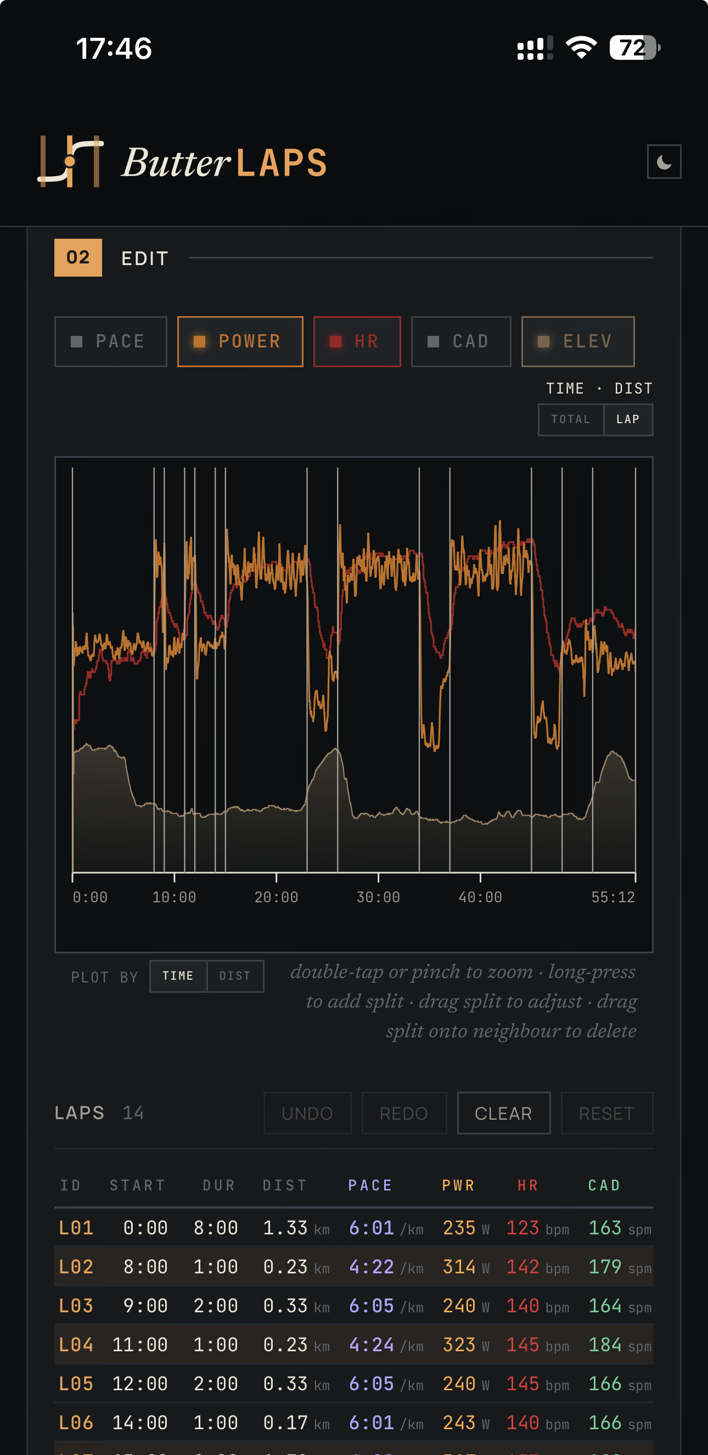
Task: Tap the ButterLAPS title text
Action: tap(224, 162)
